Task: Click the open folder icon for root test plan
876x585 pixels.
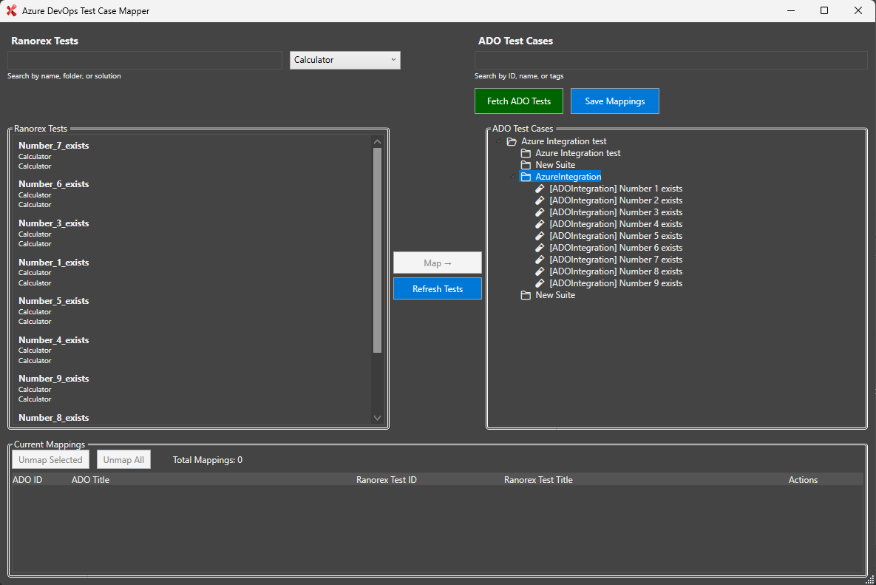Action: (x=512, y=141)
